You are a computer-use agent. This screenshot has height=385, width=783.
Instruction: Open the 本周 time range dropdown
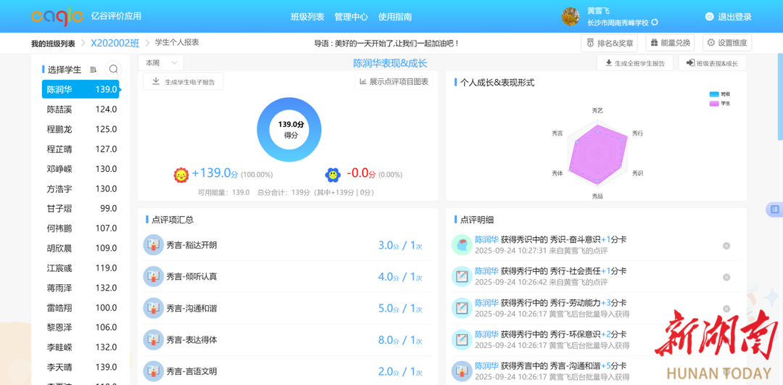[x=161, y=63]
